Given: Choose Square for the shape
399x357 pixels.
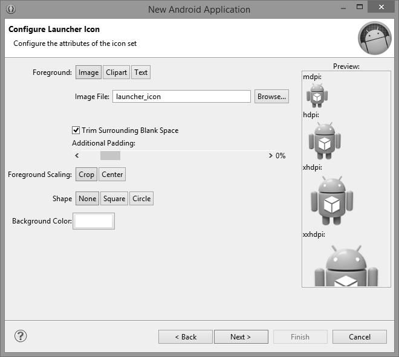Looking at the screenshot, I should click(114, 199).
